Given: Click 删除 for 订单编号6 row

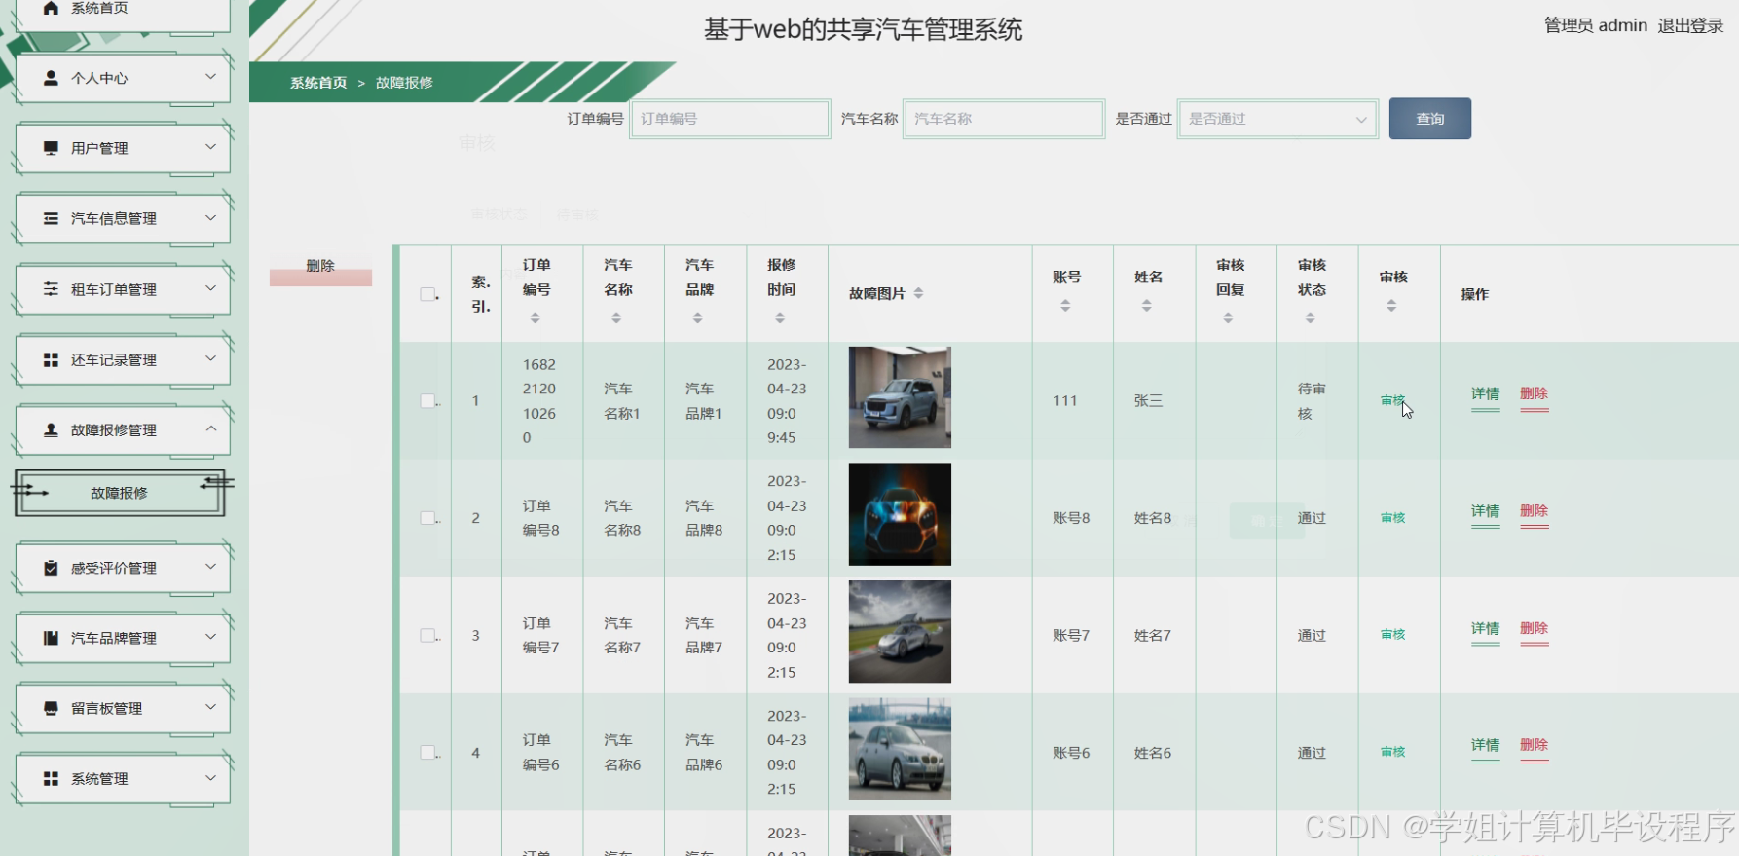Looking at the screenshot, I should [x=1534, y=745].
